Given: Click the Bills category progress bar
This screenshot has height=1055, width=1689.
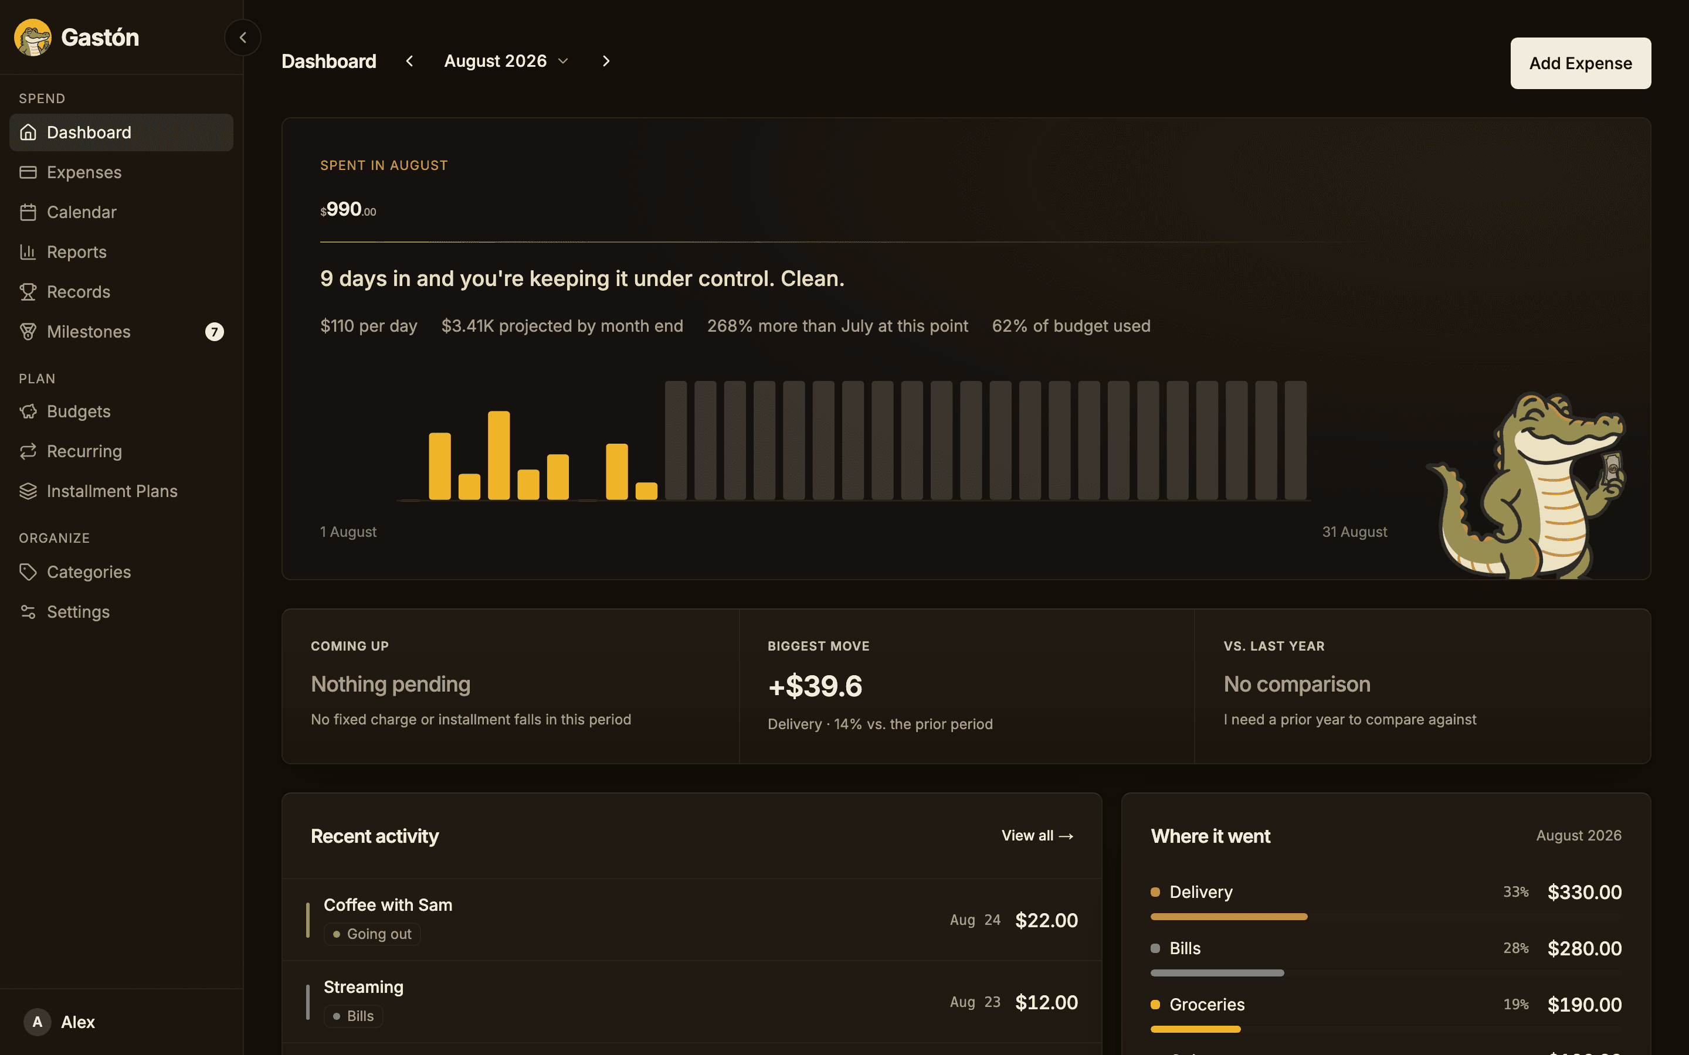Looking at the screenshot, I should point(1217,973).
